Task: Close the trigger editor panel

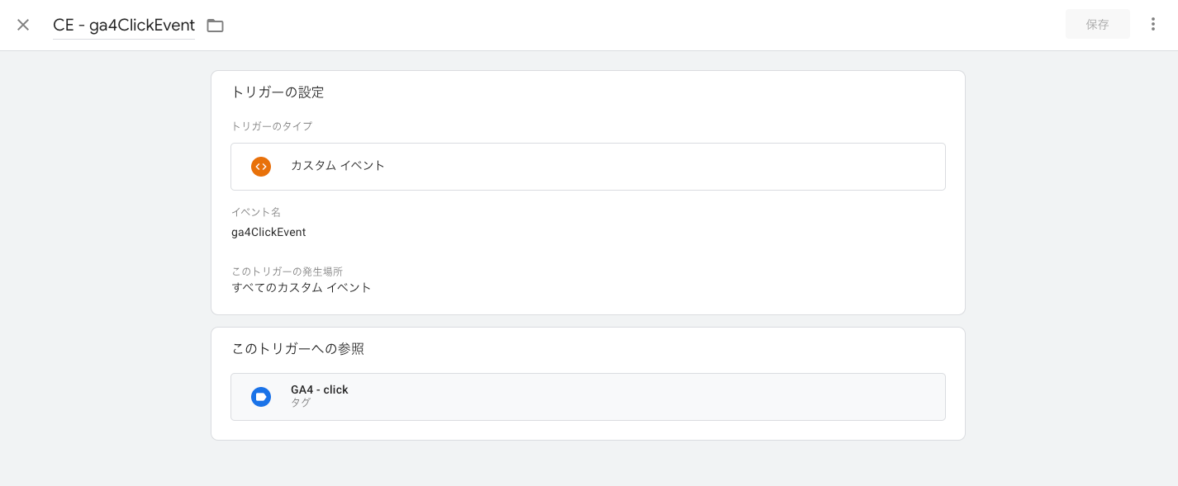Action: click(23, 25)
